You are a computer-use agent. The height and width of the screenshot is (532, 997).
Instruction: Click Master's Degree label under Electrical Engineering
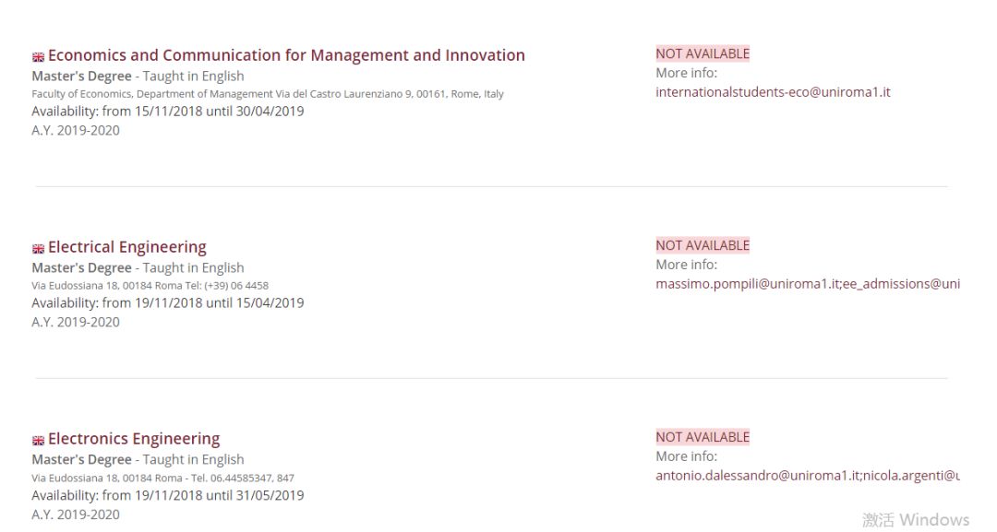click(81, 268)
